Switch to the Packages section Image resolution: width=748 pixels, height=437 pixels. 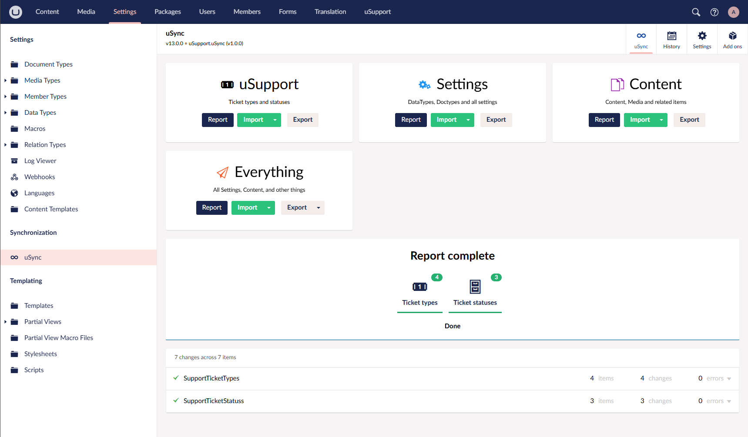(168, 12)
